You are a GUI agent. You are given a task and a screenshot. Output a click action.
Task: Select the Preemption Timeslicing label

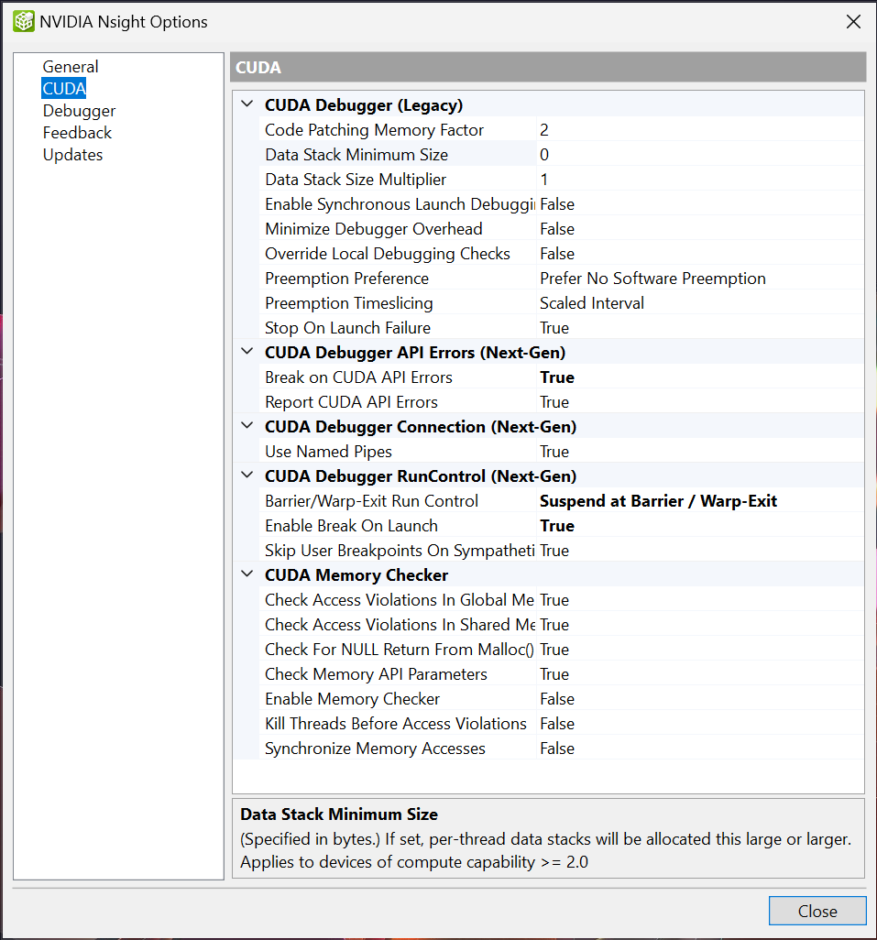349,302
